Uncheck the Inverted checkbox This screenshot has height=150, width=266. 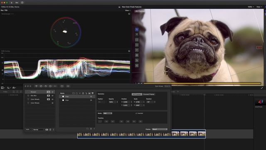pyautogui.click(x=136, y=113)
